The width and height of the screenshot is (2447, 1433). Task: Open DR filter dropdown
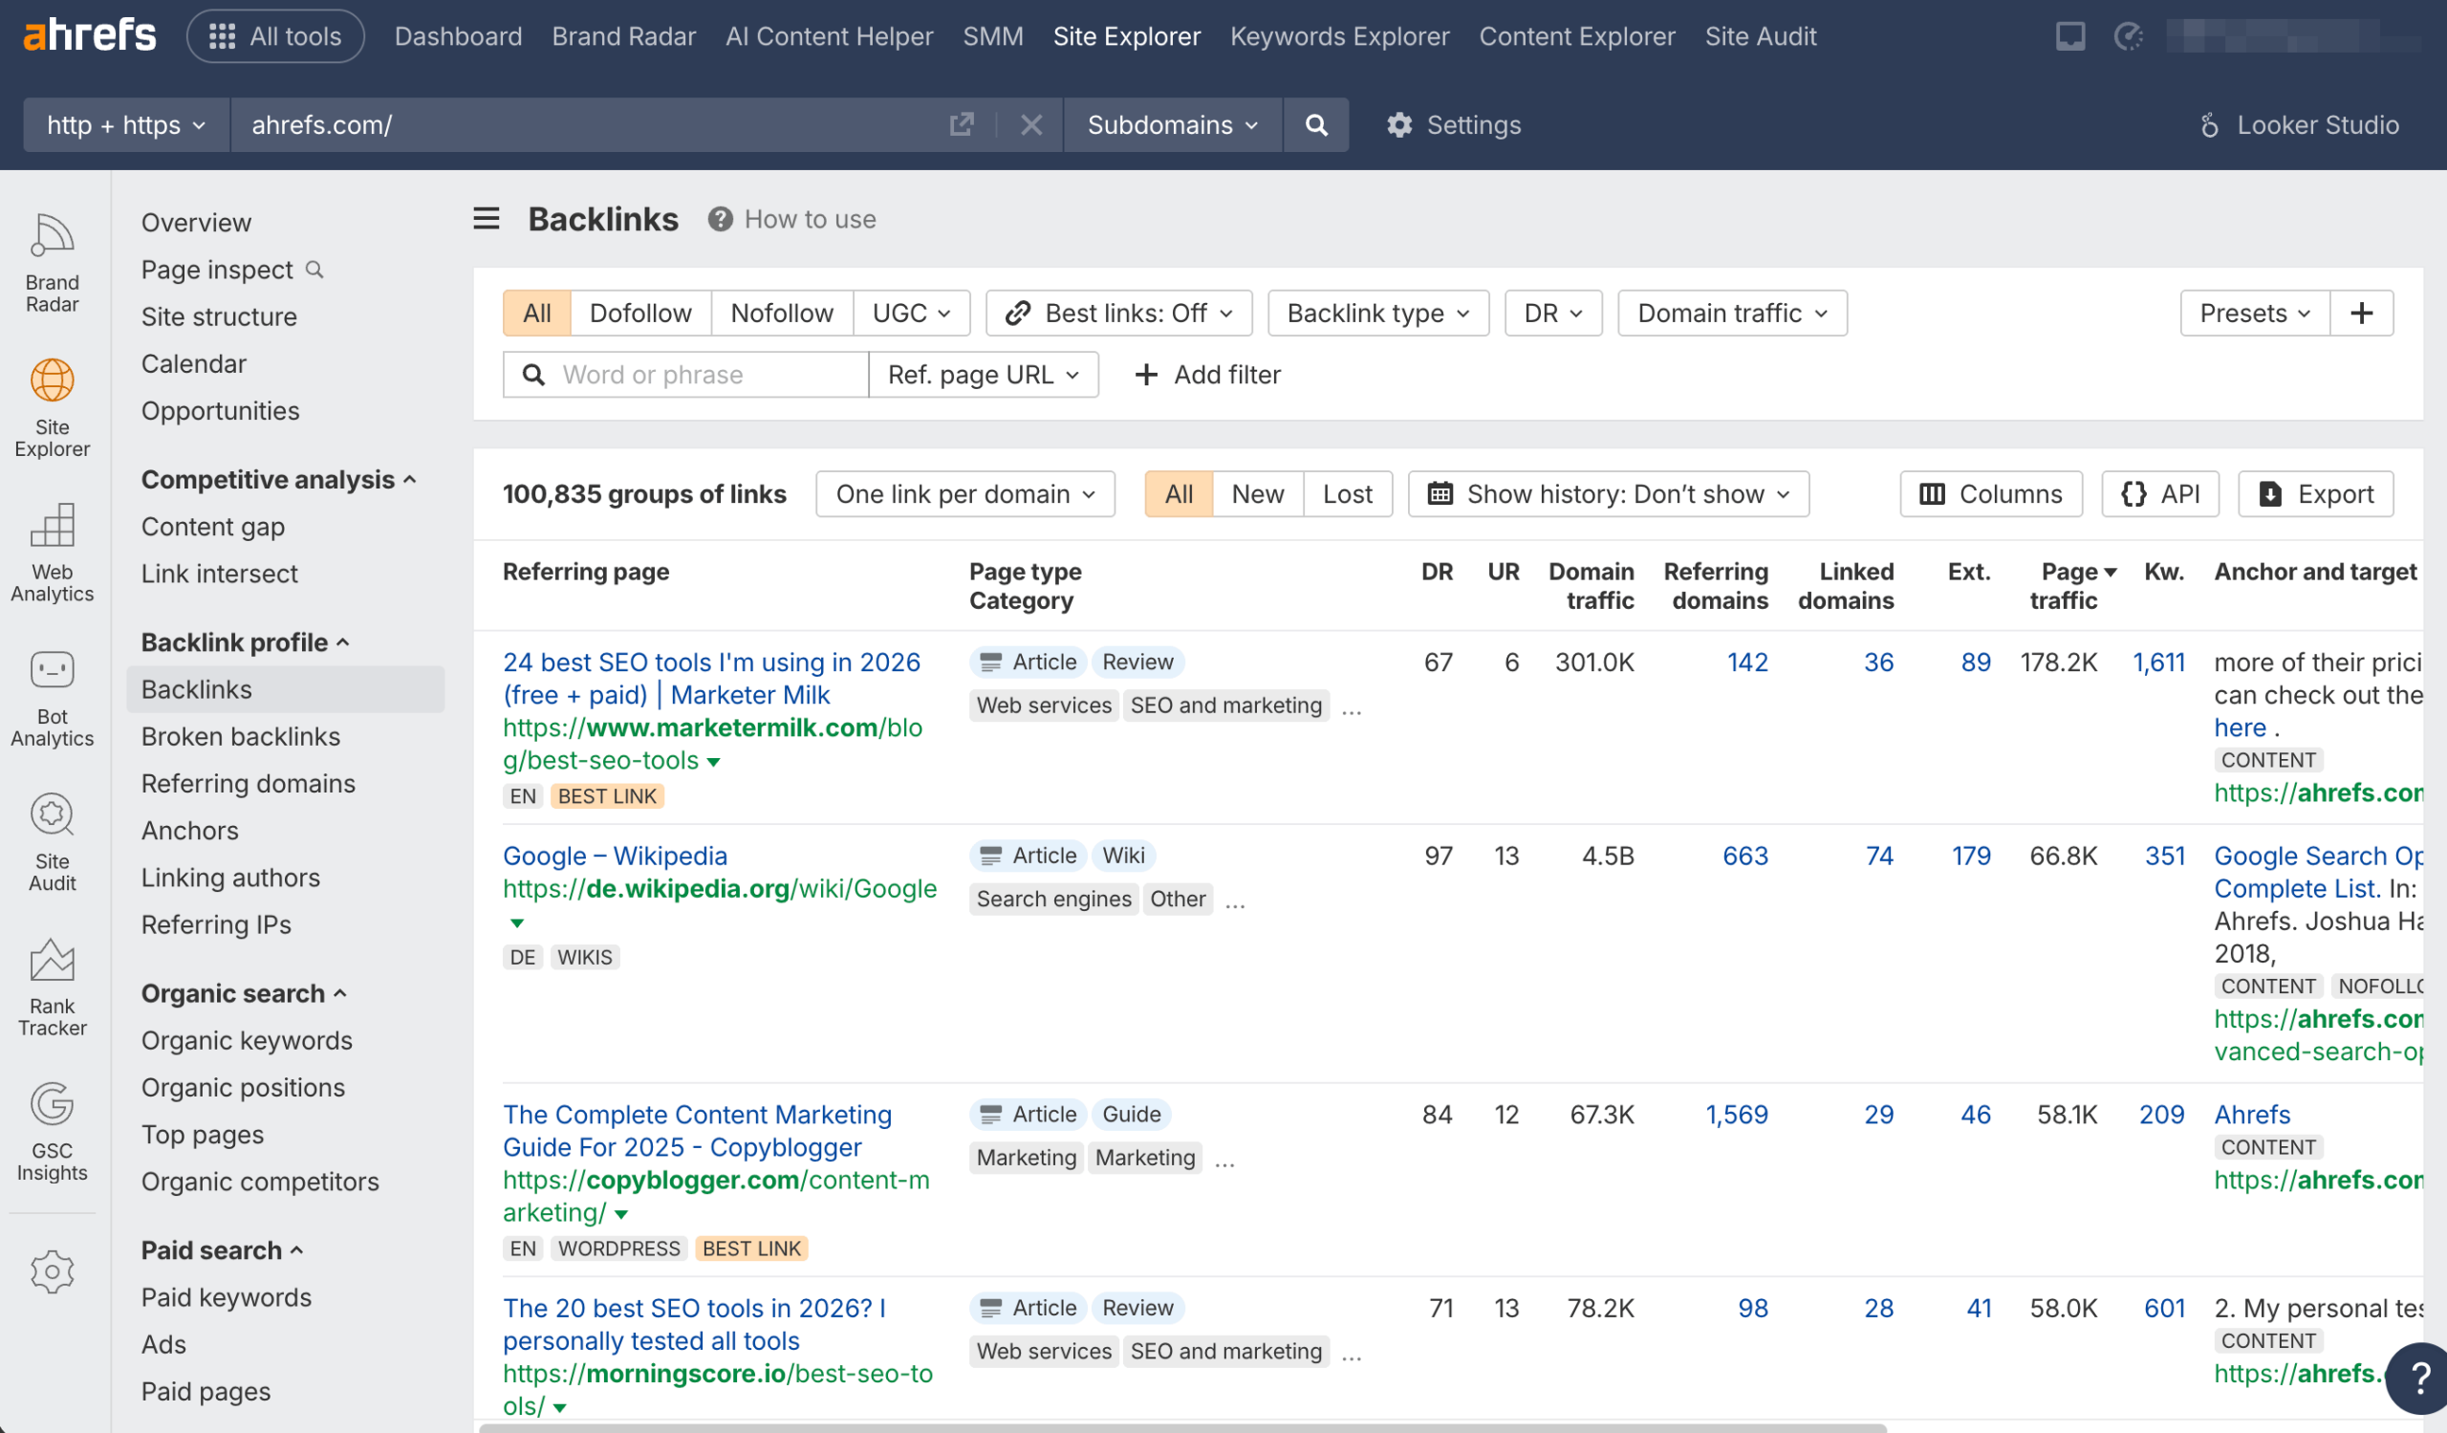pos(1552,313)
